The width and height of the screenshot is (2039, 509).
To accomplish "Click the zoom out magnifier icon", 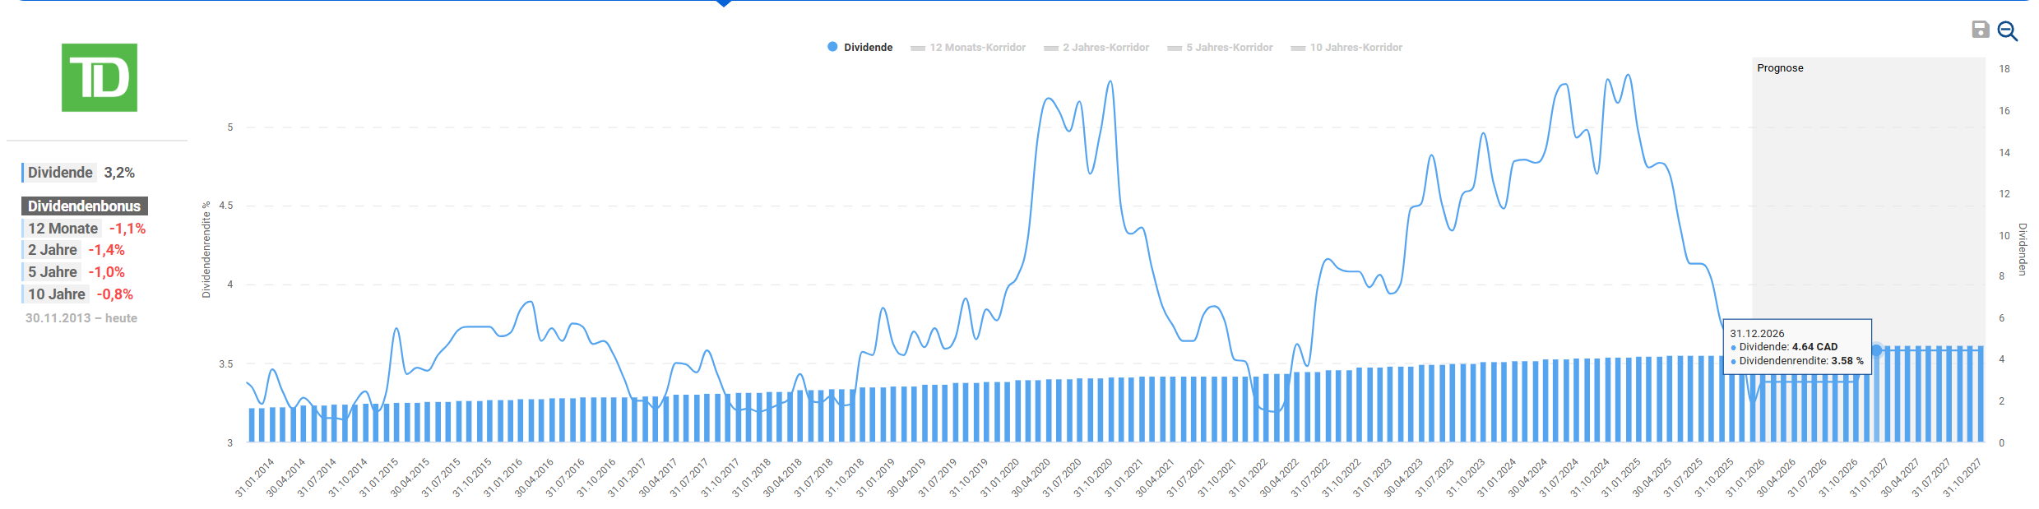I will (2007, 31).
